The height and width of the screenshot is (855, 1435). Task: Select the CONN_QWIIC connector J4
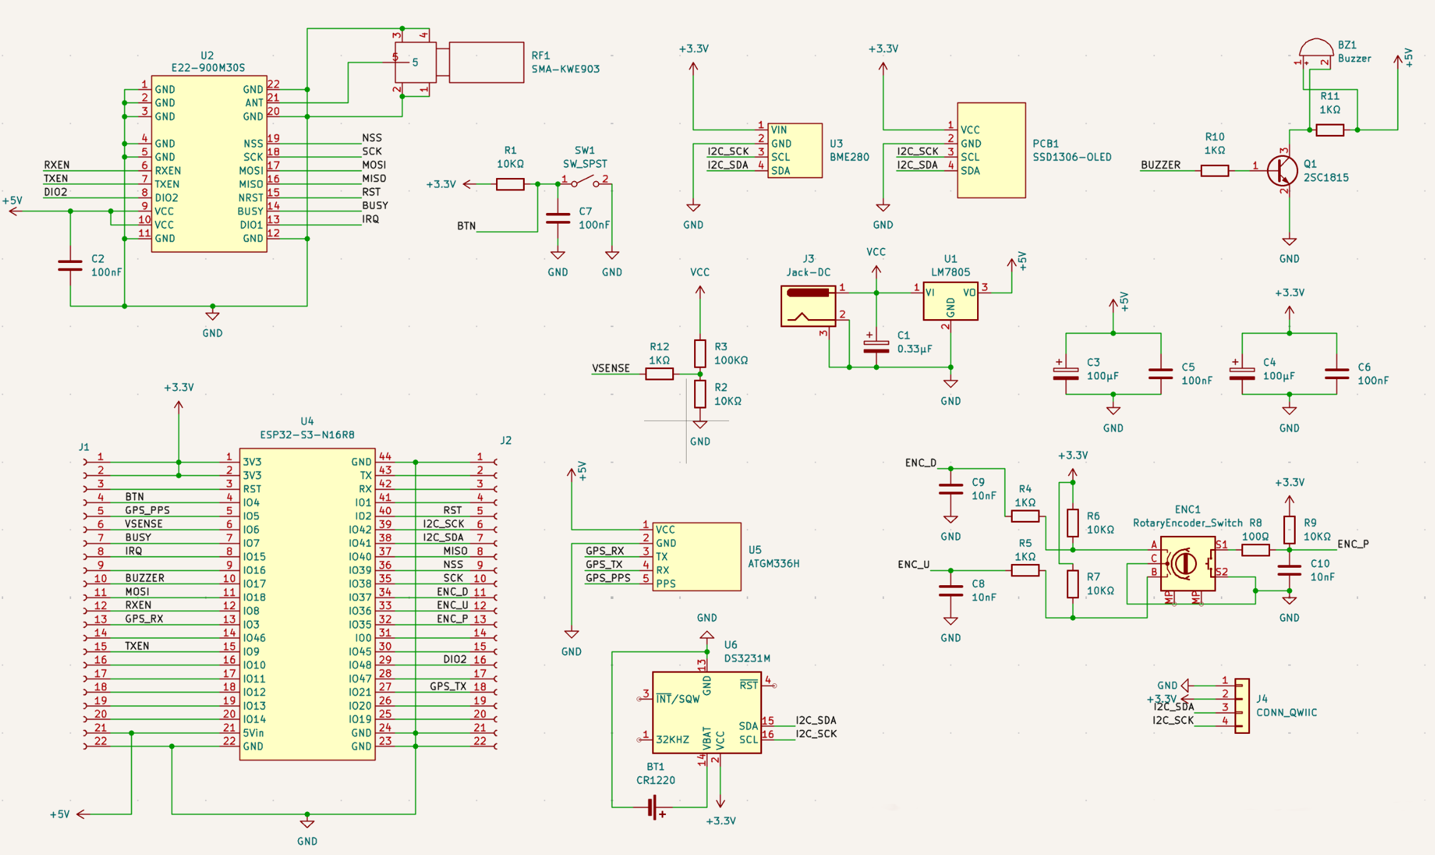[1241, 706]
